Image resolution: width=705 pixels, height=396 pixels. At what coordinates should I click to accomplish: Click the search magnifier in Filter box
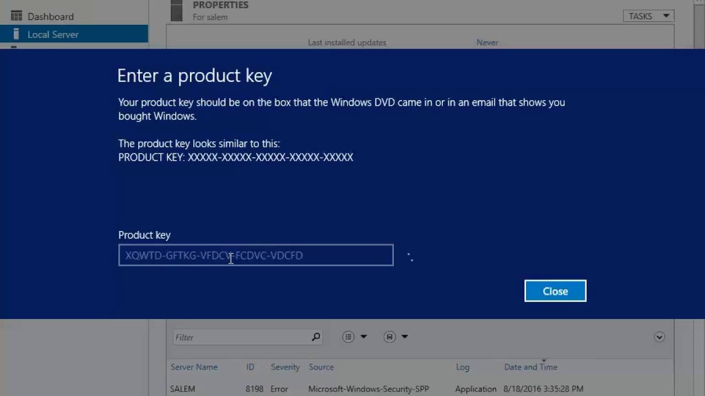coord(316,337)
